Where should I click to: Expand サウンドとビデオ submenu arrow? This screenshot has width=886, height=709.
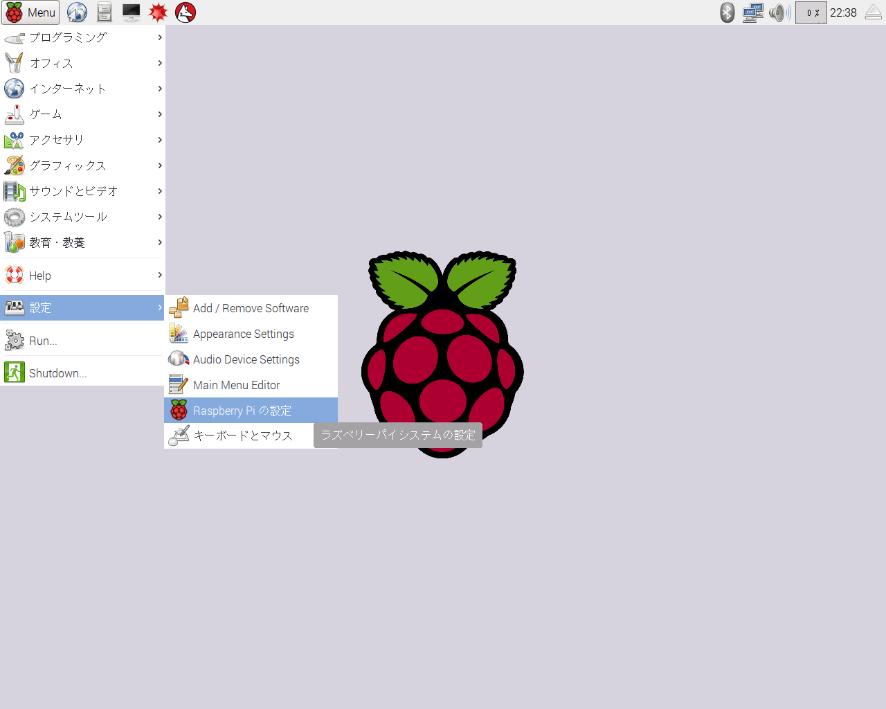point(160,191)
